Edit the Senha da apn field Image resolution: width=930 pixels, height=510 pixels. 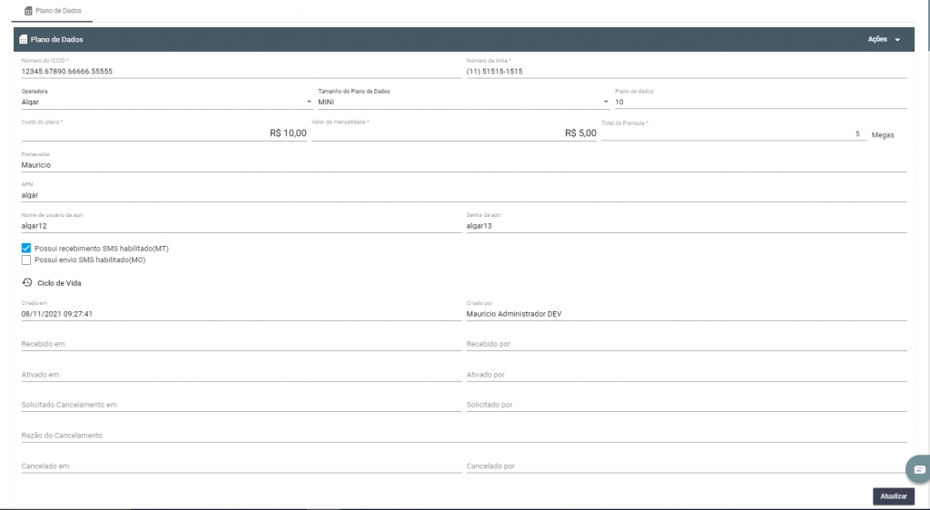[x=687, y=226]
